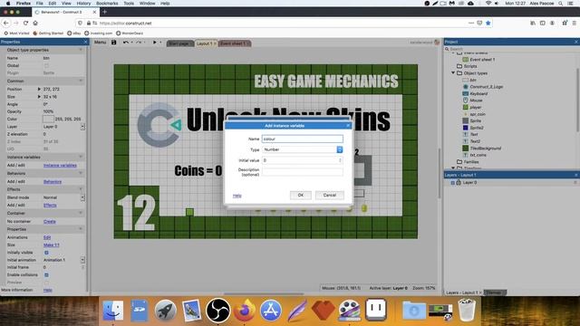
Task: Select the txt_coins text object
Action: (x=478, y=155)
